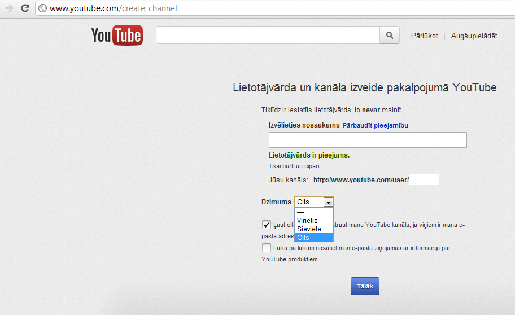Choose Sieviete from gender list
The width and height of the screenshot is (515, 315).
313,229
